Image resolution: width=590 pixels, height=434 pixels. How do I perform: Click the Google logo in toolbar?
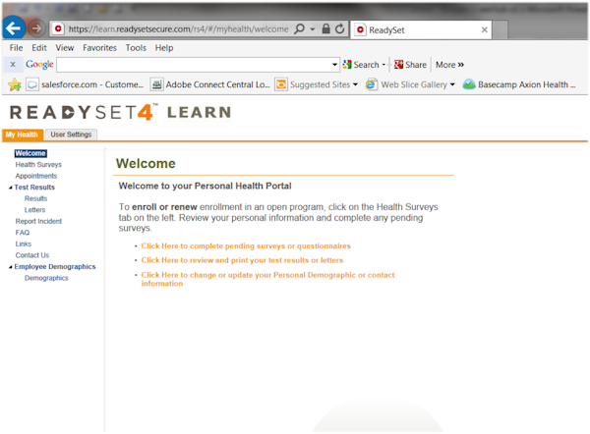click(x=39, y=64)
